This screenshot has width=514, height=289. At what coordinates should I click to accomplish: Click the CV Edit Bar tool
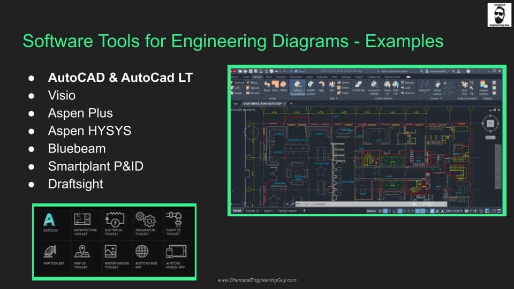(x=359, y=87)
